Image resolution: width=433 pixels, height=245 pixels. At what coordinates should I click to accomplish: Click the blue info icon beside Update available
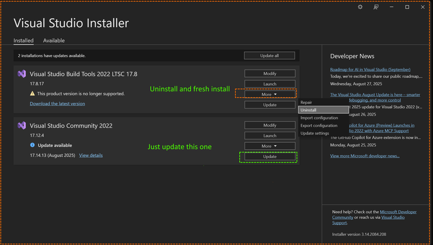point(32,145)
